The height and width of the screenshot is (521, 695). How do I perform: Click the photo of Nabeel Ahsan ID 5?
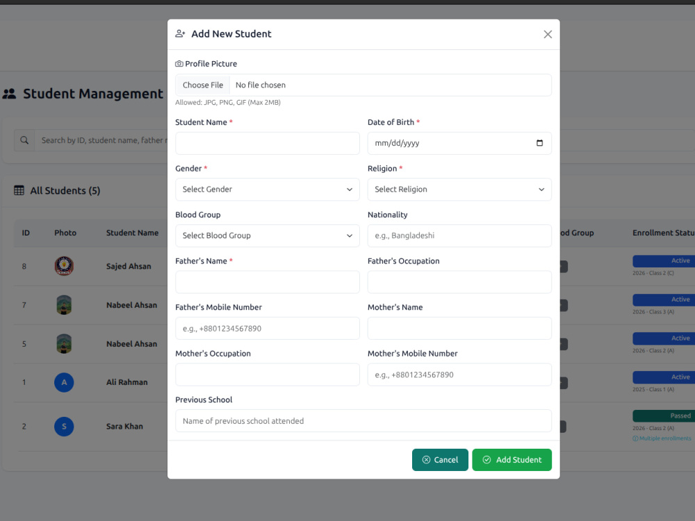[64, 344]
